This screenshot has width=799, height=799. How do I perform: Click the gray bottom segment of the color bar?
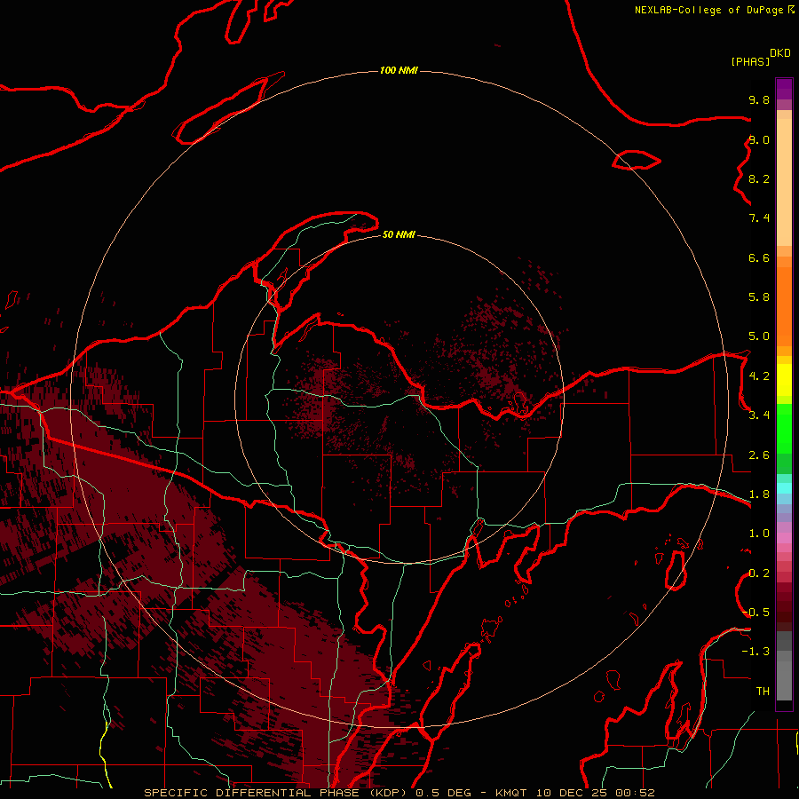[784, 680]
